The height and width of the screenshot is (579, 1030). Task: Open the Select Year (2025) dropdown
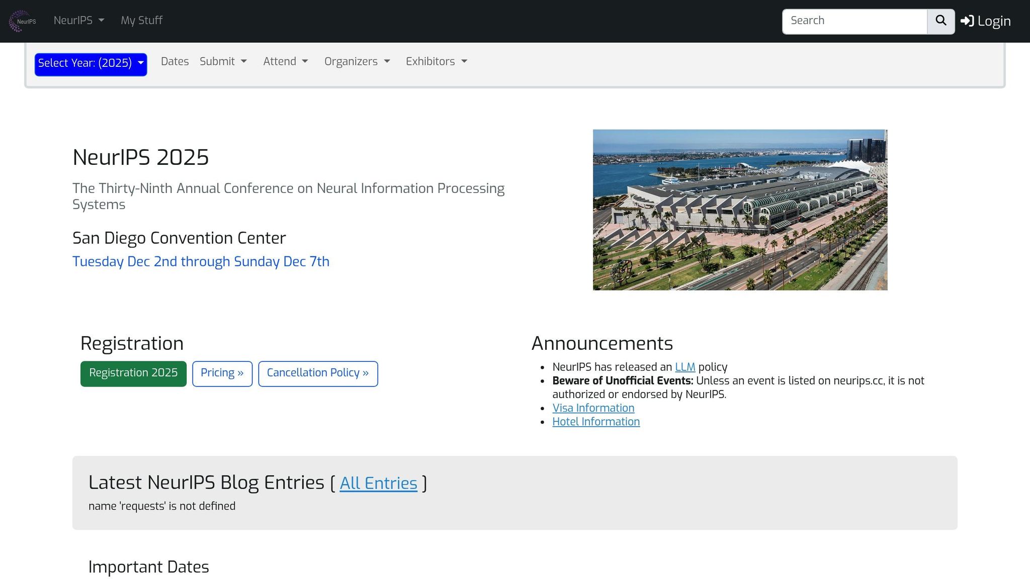click(91, 64)
